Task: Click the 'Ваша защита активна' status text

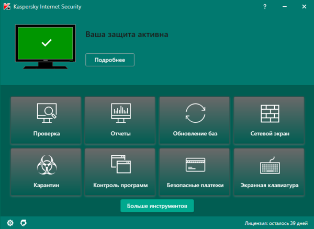Action: [x=127, y=35]
